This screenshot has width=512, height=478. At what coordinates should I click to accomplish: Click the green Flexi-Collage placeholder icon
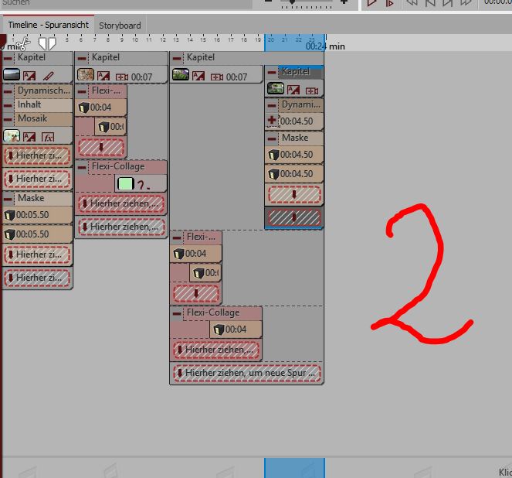pos(124,184)
